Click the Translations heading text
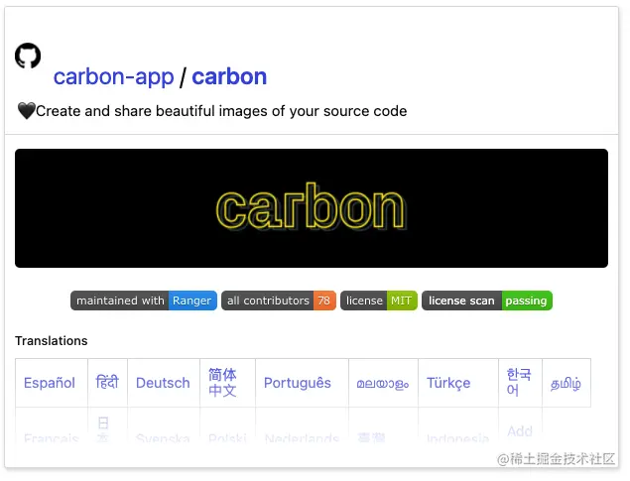This screenshot has width=630, height=481. pyautogui.click(x=52, y=341)
